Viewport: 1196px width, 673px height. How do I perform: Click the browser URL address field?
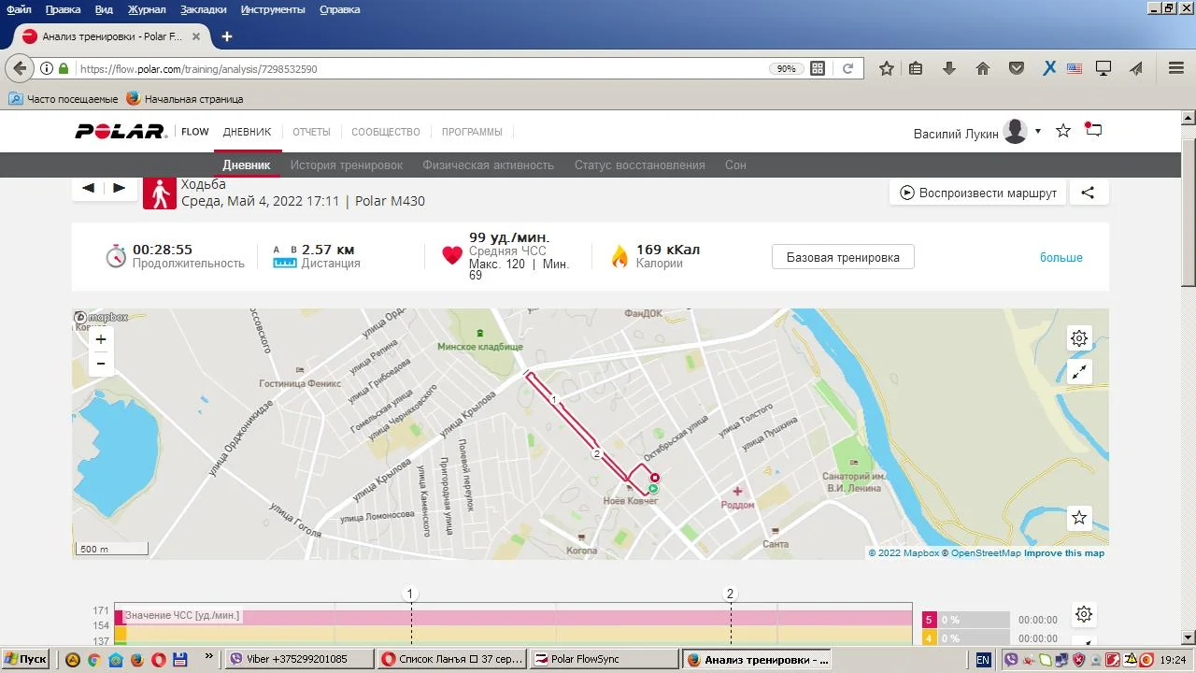tap(420, 68)
